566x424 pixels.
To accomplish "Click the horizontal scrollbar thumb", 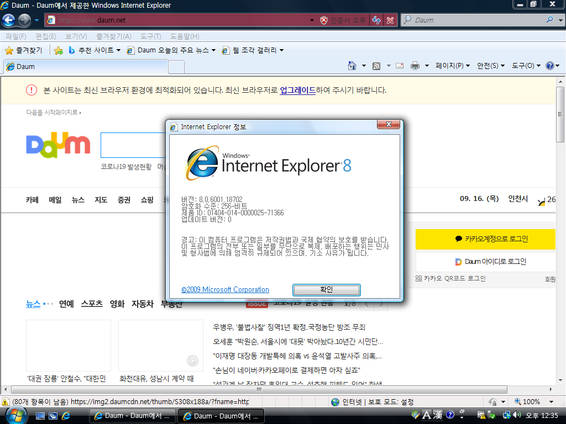I will [x=259, y=389].
